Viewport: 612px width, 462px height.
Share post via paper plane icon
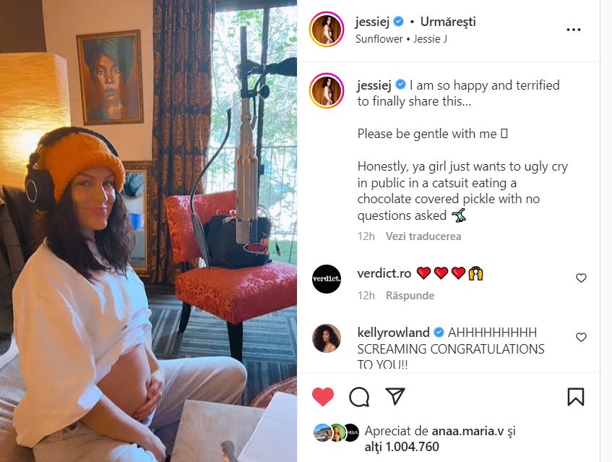click(x=395, y=396)
